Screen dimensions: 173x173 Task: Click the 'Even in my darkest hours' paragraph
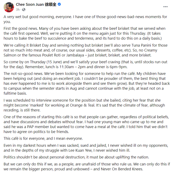pos(86,147)
